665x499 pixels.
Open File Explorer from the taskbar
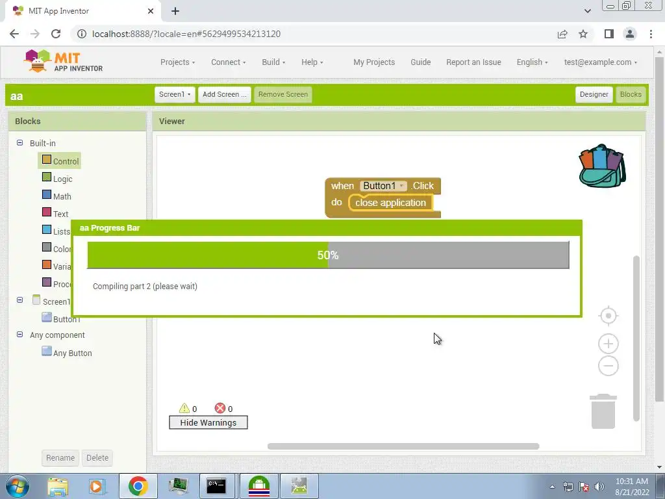58,486
